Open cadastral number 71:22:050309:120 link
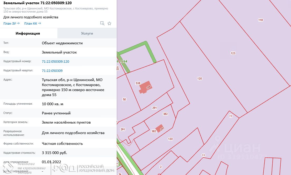The image size is (291, 175). click(x=56, y=61)
